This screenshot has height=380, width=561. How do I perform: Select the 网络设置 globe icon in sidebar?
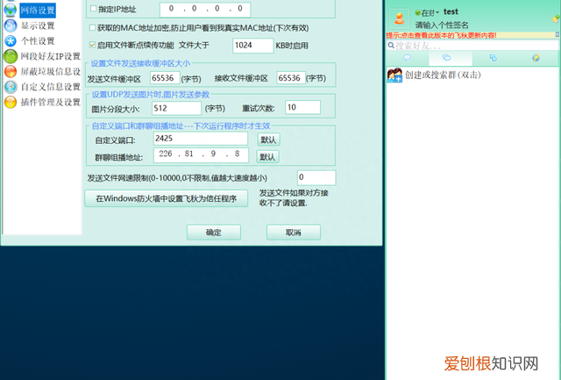(10, 10)
